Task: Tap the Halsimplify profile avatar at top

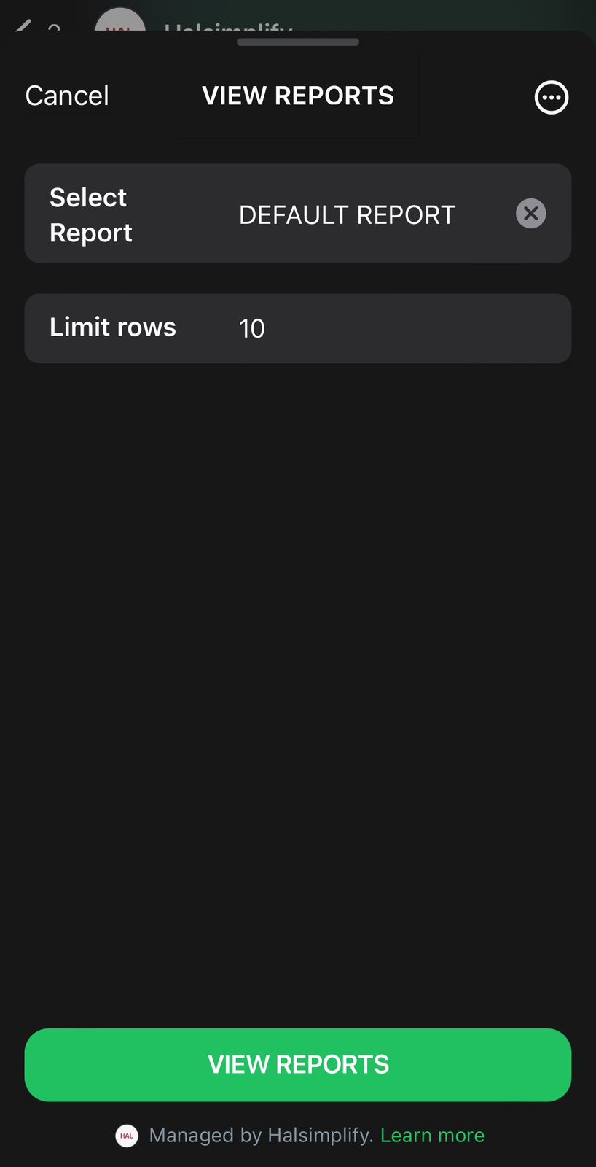Action: click(x=120, y=22)
